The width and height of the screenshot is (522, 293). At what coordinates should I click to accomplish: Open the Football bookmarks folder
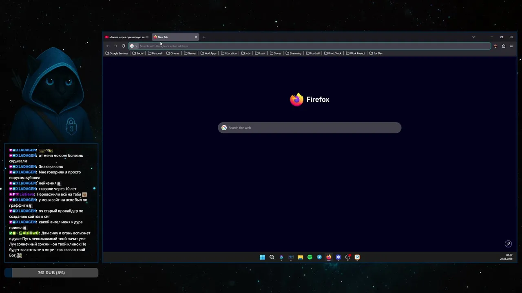pos(313,53)
